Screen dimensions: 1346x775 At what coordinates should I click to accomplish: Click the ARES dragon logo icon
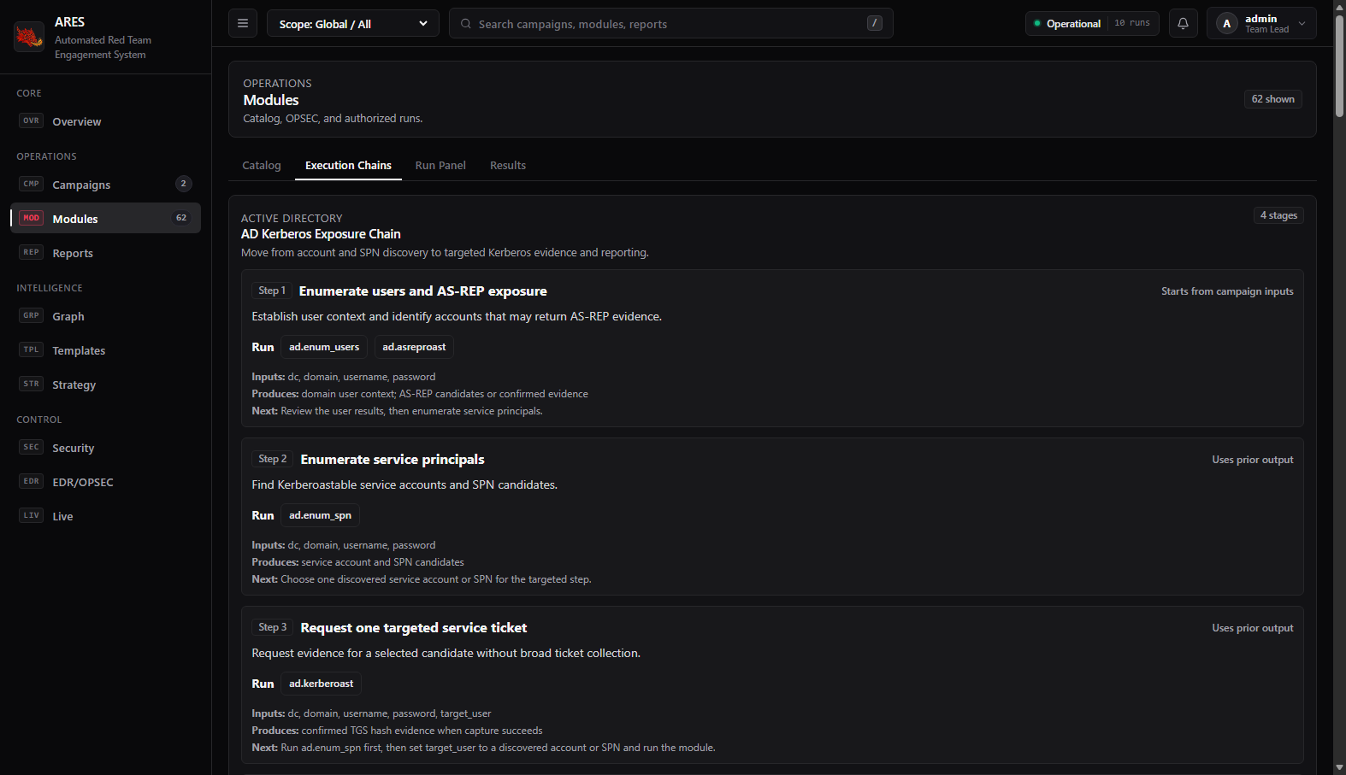tap(29, 37)
